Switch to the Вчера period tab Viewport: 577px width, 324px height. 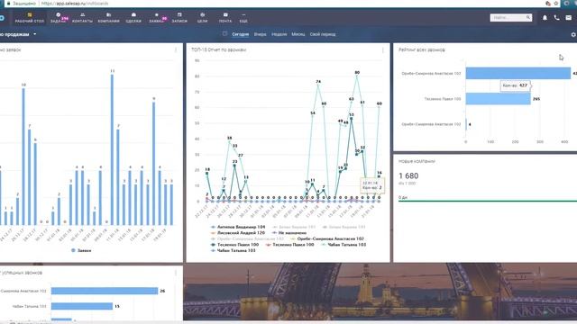261,34
